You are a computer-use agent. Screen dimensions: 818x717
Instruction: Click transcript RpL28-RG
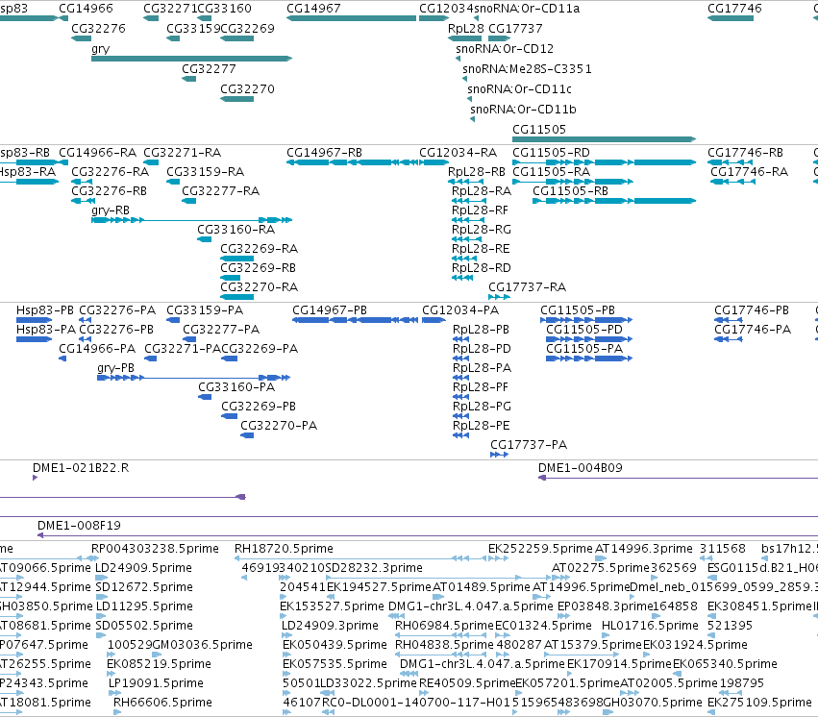(481, 230)
